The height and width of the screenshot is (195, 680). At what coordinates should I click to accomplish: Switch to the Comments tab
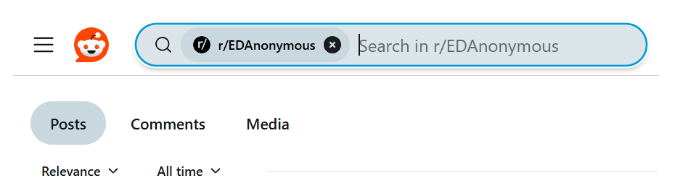click(168, 124)
